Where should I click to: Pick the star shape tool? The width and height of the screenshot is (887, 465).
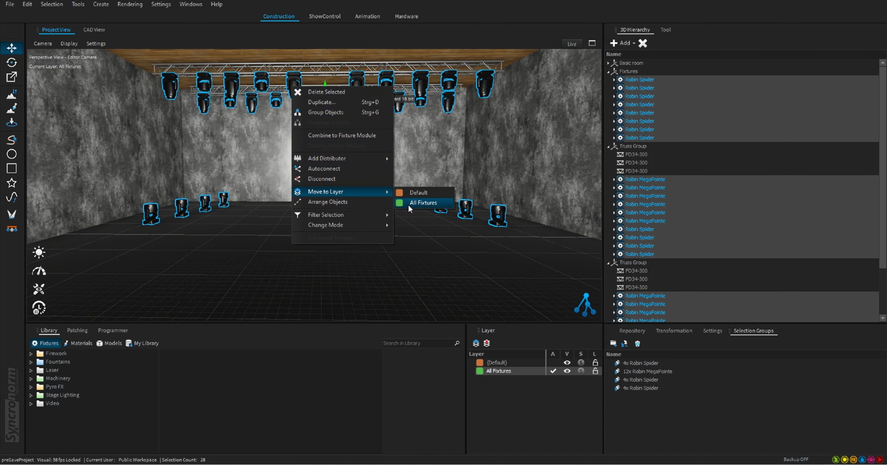12,183
